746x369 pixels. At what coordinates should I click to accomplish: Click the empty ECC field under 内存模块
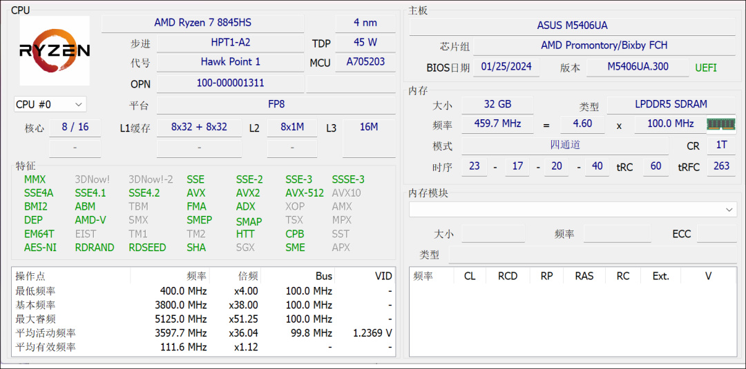(x=716, y=234)
